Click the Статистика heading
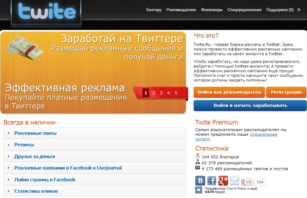Screen dimensions: 307x198 pos(212,148)
